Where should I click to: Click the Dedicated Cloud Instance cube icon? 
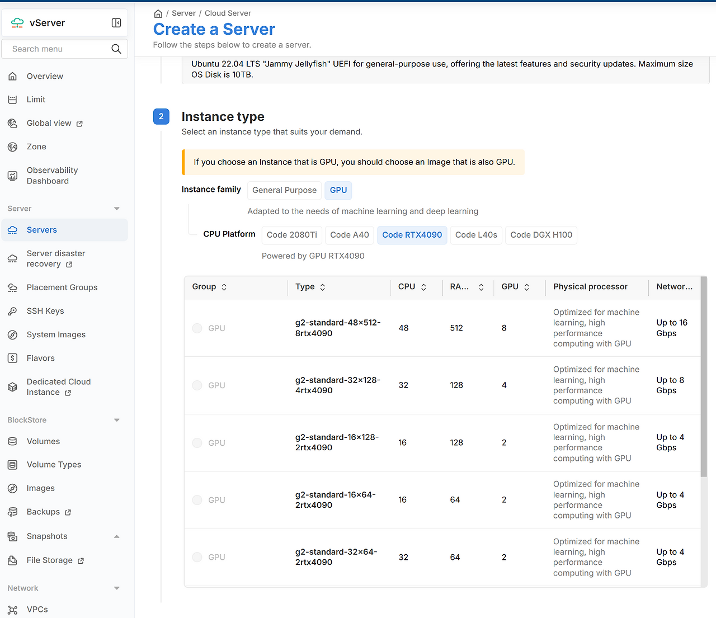[12, 387]
